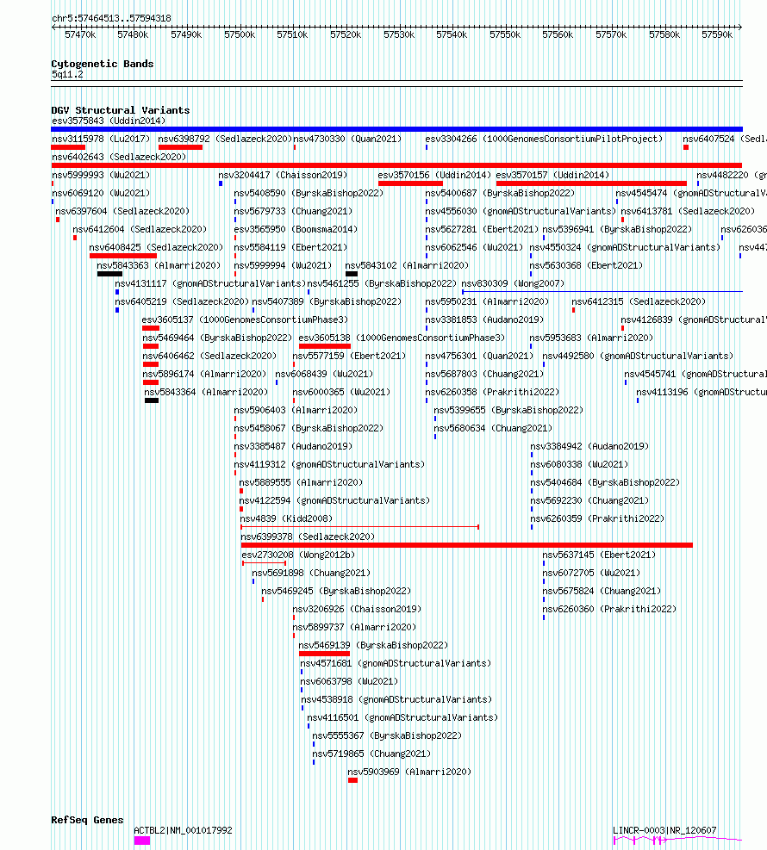Image resolution: width=767 pixels, height=850 pixels.
Task: Select the long blue esv3575843 variant bar
Action: pos(396,129)
